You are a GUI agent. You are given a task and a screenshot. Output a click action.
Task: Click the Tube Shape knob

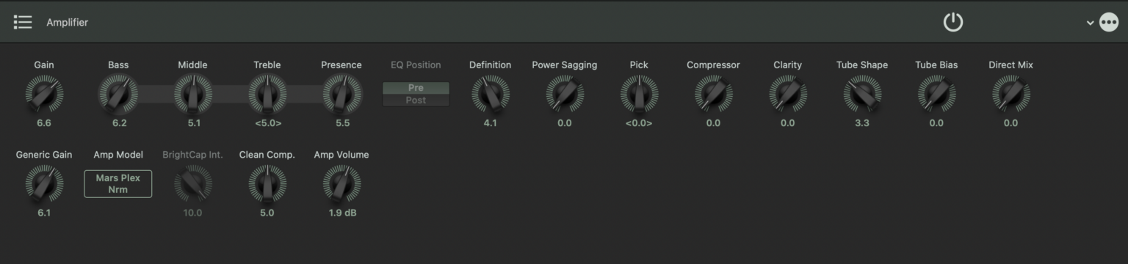coord(862,94)
